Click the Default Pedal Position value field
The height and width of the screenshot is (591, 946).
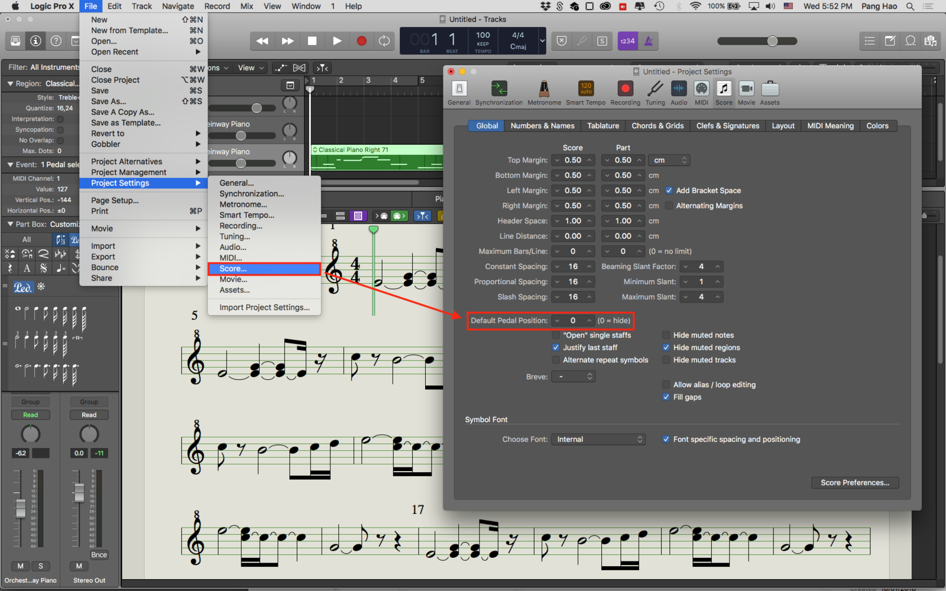(572, 320)
